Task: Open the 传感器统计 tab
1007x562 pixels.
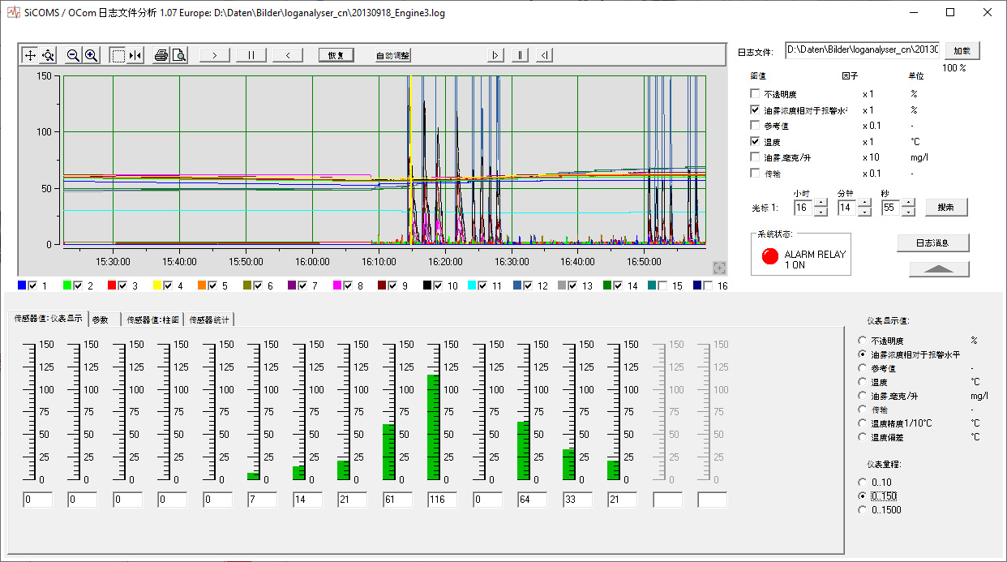Action: [x=209, y=320]
